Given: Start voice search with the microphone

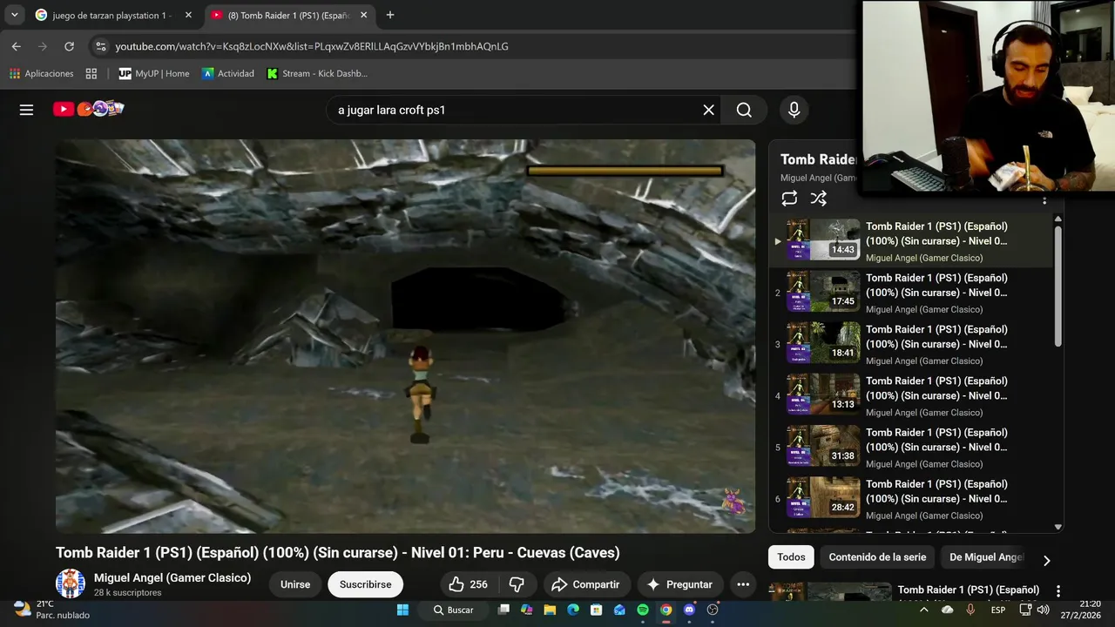Looking at the screenshot, I should pos(794,110).
